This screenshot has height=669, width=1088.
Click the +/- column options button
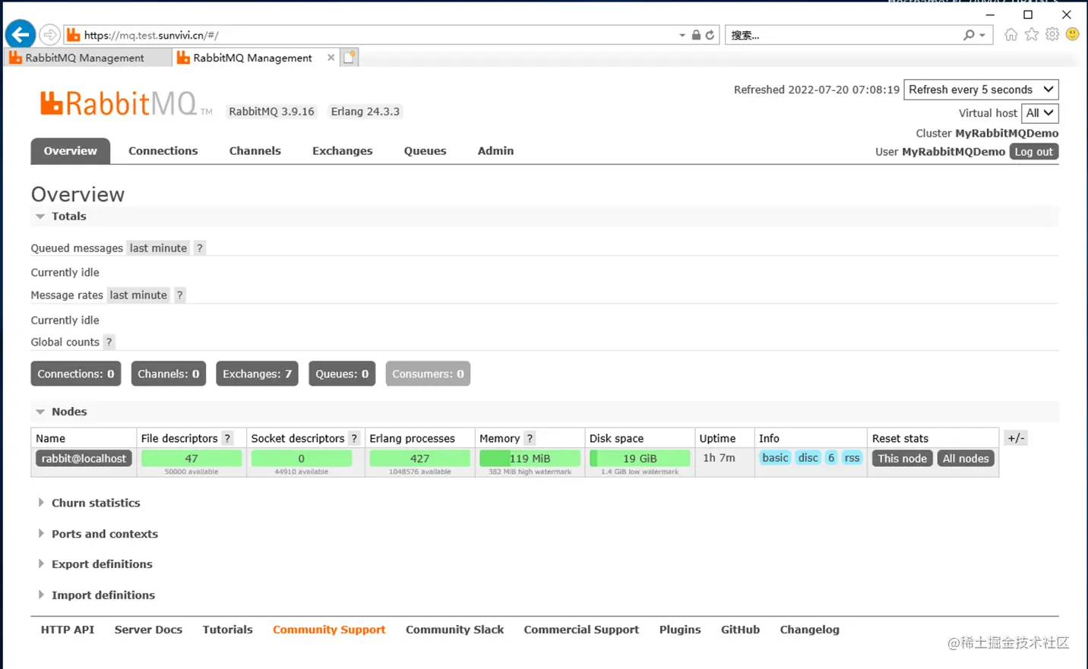point(1016,438)
